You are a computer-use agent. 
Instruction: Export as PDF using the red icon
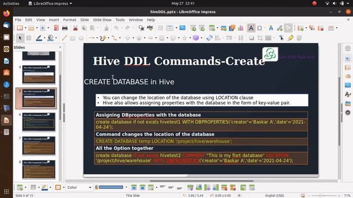[x=56, y=28]
